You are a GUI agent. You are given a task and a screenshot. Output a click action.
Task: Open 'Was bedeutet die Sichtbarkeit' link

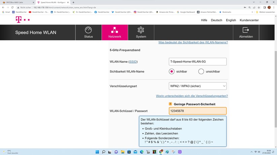coord(193,42)
